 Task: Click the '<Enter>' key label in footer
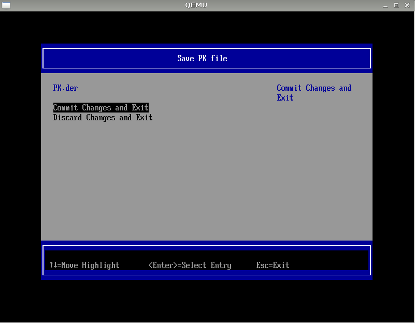pos(163,265)
